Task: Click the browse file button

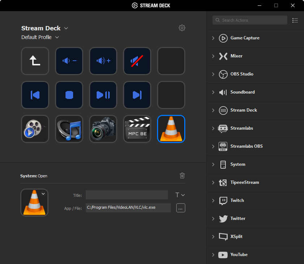Action: 181,208
